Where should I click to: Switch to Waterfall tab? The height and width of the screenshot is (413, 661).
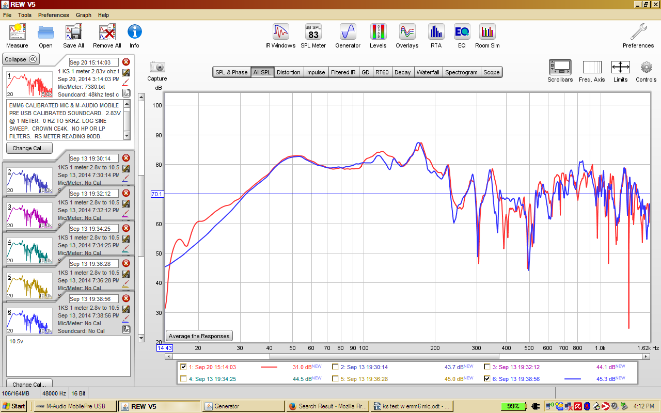pyautogui.click(x=428, y=72)
